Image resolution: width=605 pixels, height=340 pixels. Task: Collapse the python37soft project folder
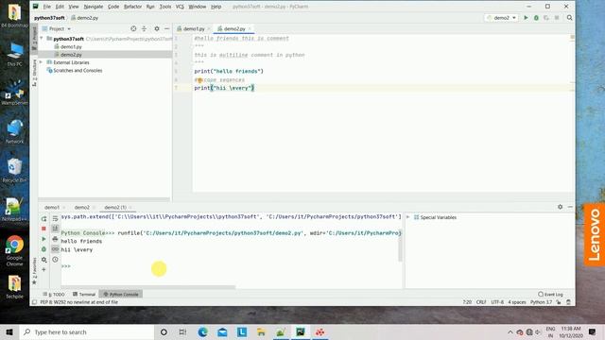click(x=42, y=39)
